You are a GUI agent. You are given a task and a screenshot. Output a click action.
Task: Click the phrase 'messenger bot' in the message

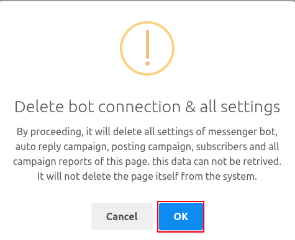[243, 131]
